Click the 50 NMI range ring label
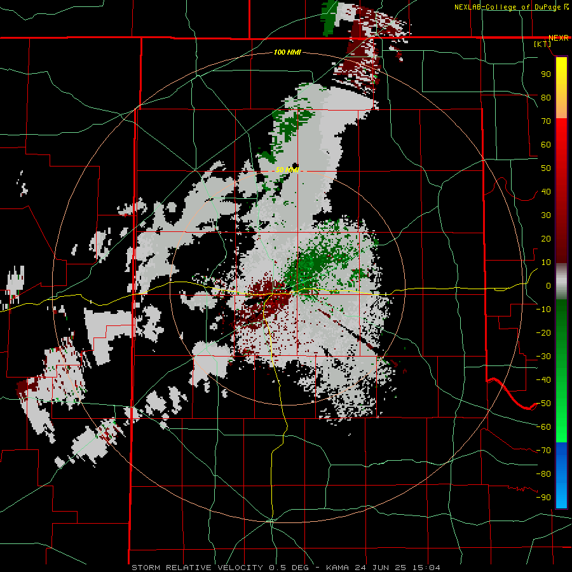Viewport: 572px width, 572px height. (x=287, y=170)
